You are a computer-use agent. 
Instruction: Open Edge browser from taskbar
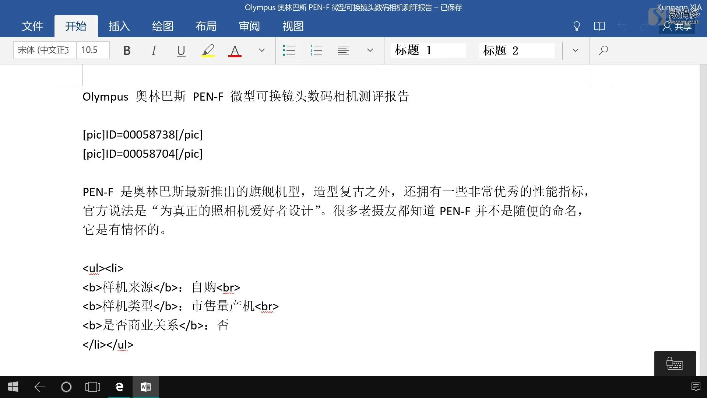click(119, 387)
